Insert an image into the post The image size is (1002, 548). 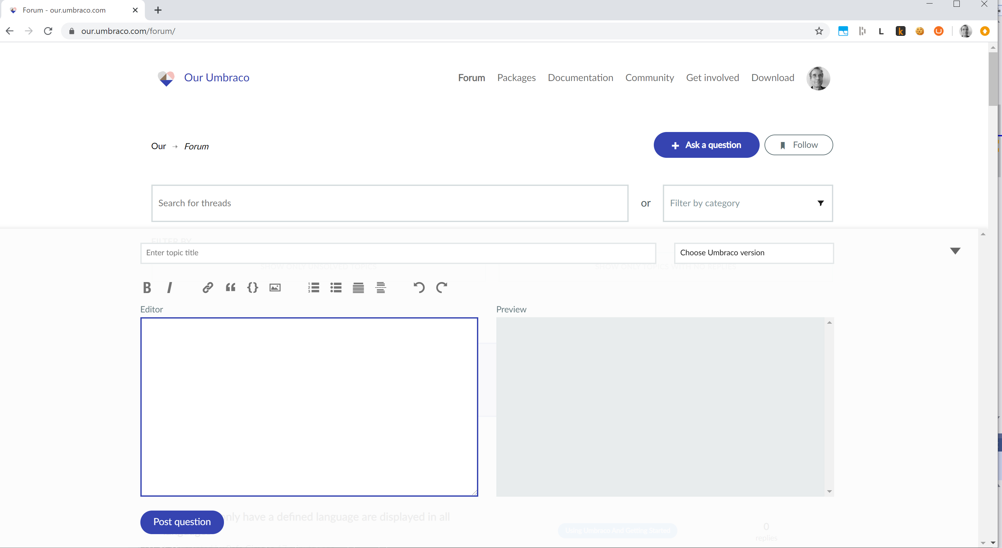(x=275, y=288)
